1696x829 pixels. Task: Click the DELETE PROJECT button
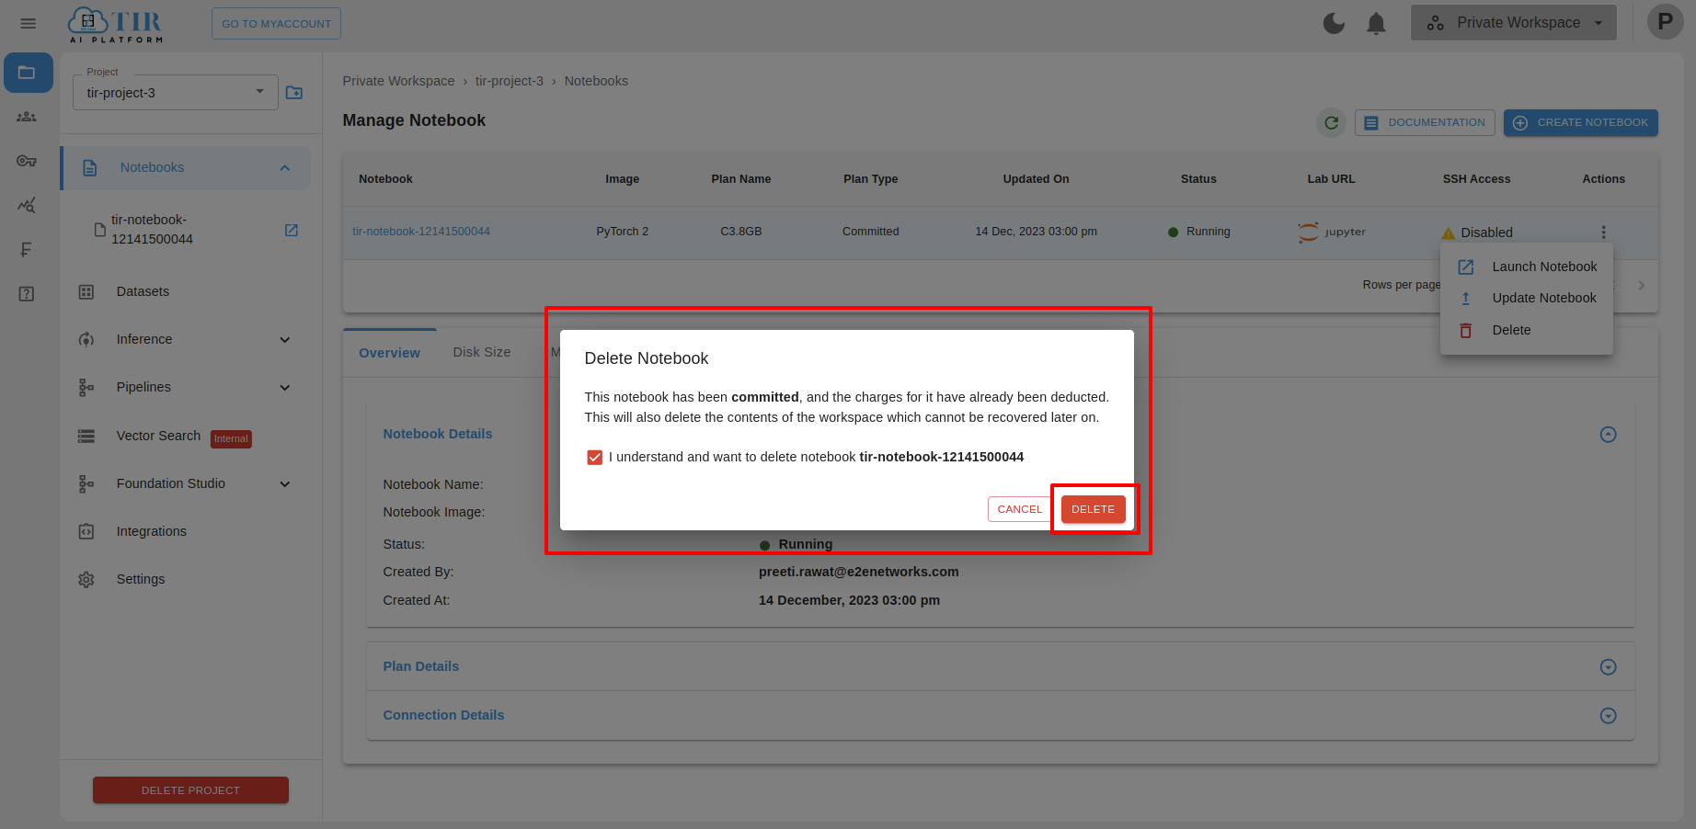190,790
